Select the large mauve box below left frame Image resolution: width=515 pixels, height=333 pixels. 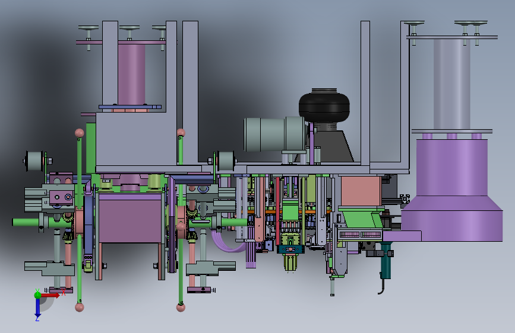pyautogui.click(x=131, y=218)
